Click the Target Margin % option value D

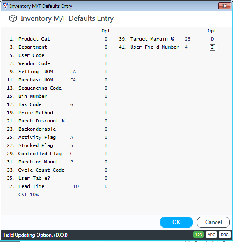tap(212, 39)
